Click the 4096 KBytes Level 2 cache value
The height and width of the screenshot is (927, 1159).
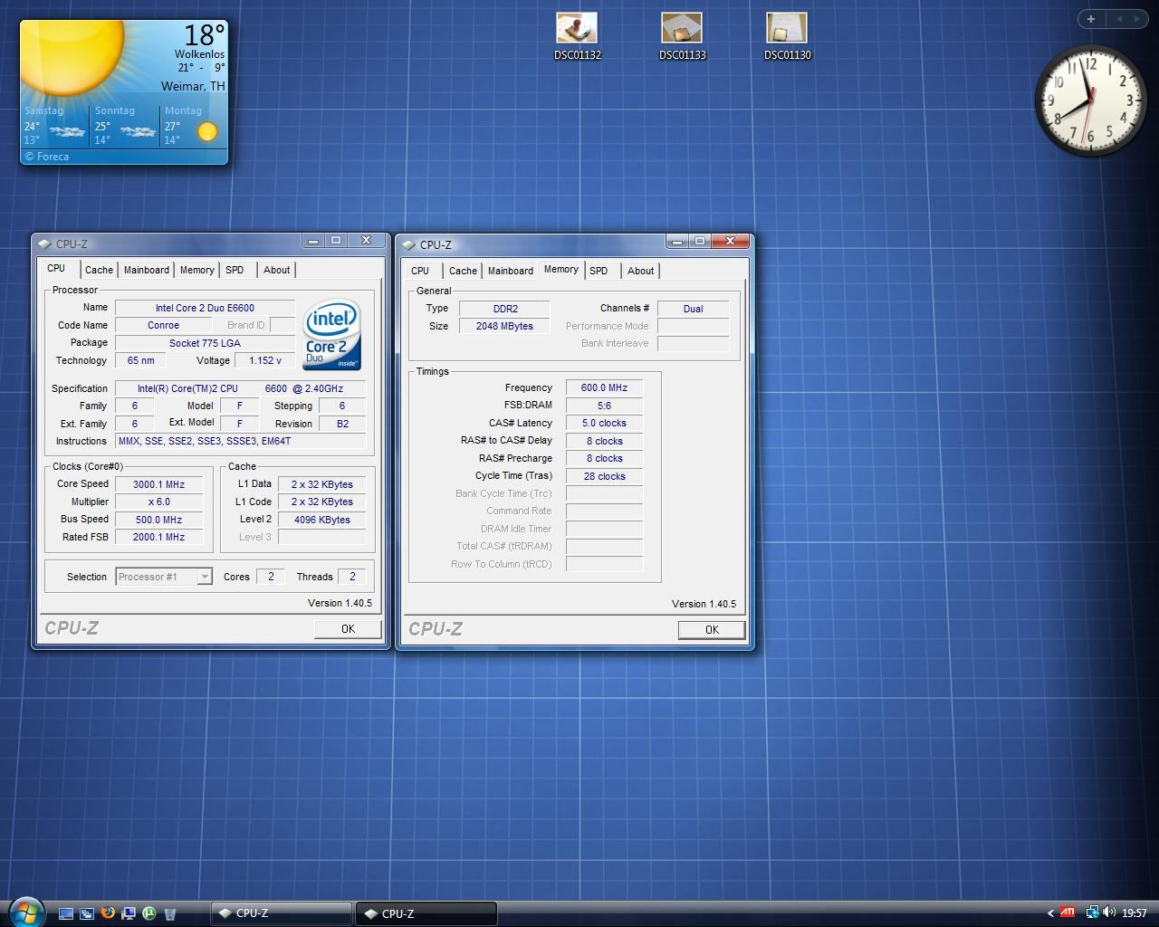point(322,520)
